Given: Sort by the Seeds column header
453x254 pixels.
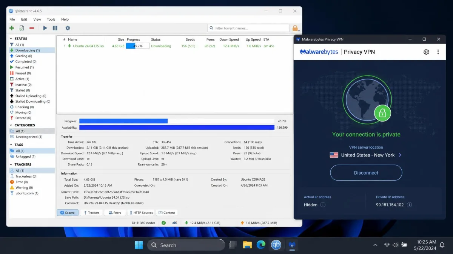Looking at the screenshot, I should click(x=190, y=40).
